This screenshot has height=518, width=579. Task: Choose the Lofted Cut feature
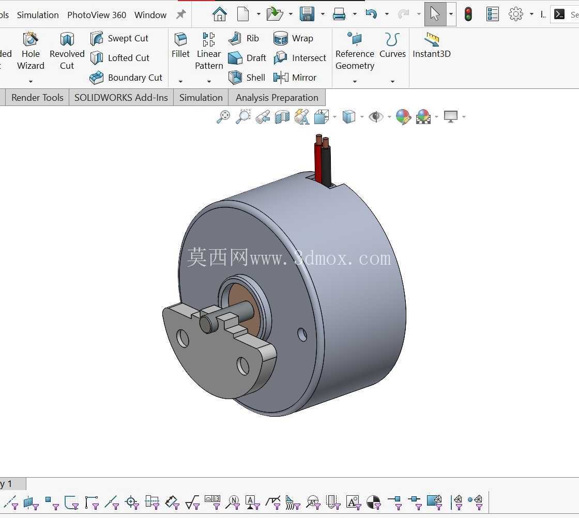(x=119, y=58)
